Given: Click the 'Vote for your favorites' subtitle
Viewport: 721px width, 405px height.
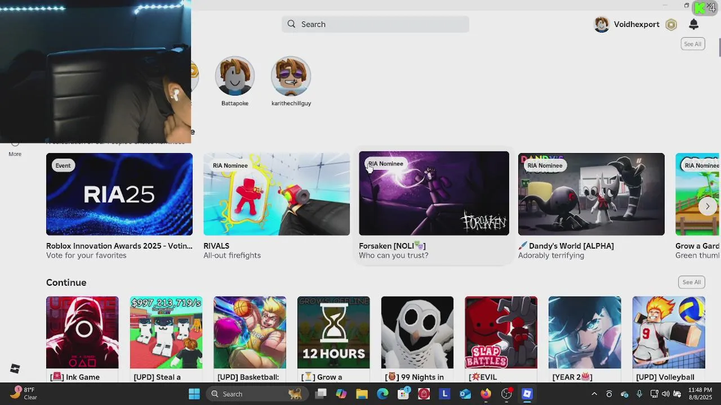Looking at the screenshot, I should coord(86,255).
